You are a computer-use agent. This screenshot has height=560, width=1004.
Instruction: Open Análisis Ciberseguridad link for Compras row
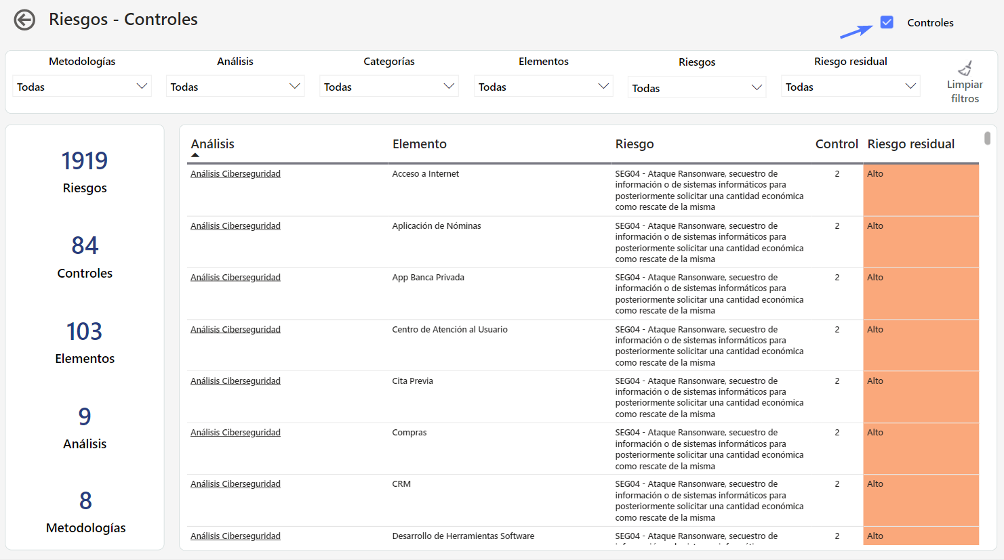(x=235, y=433)
